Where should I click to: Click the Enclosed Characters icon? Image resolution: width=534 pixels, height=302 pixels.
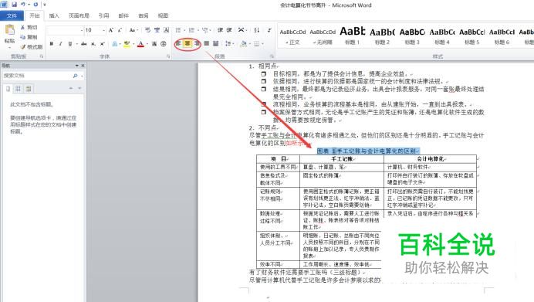(164, 43)
